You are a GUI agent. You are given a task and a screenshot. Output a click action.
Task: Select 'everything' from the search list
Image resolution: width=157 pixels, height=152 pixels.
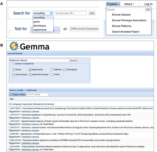pyautogui.click(x=43, y=17)
